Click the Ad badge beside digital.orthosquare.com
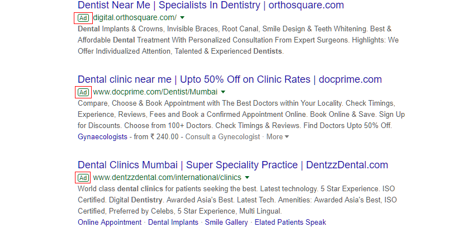The image size is (454, 227). (83, 17)
